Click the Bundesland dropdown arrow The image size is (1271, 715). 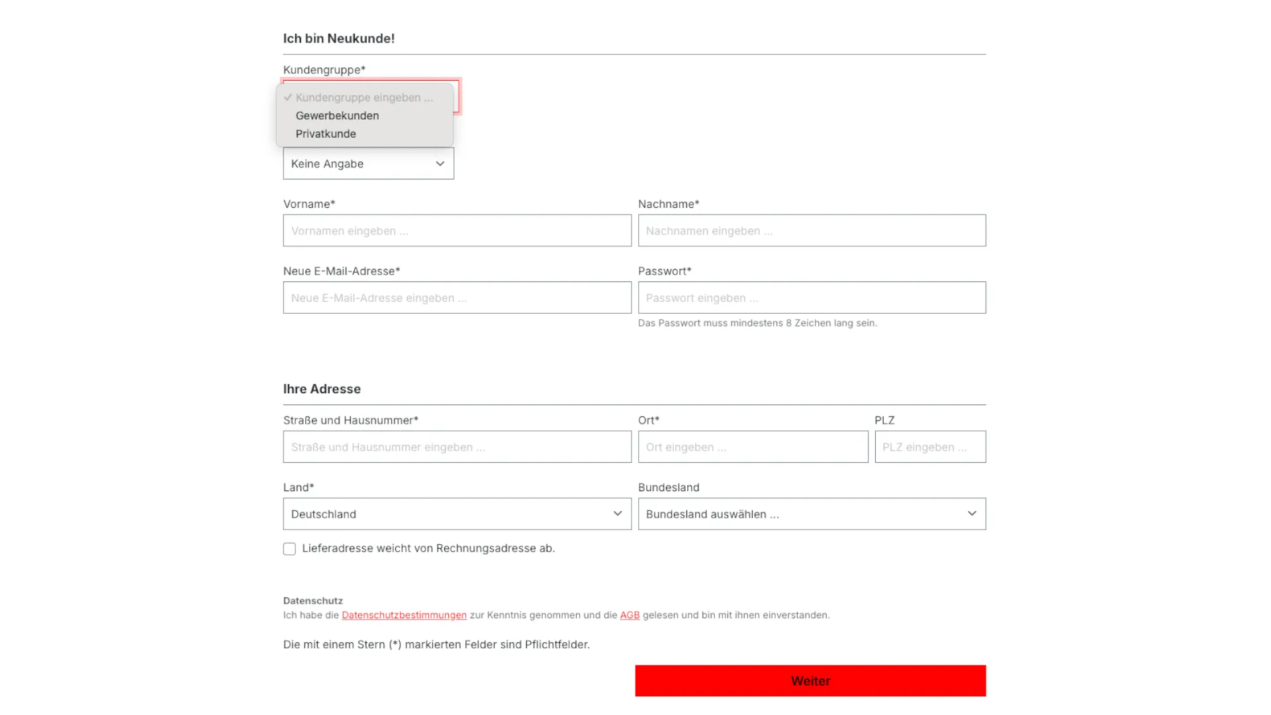[972, 514]
